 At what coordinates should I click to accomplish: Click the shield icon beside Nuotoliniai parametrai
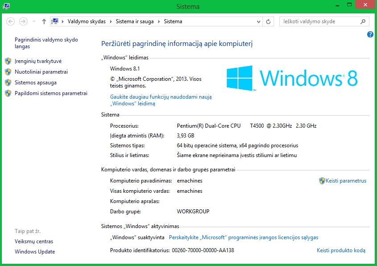click(8, 72)
